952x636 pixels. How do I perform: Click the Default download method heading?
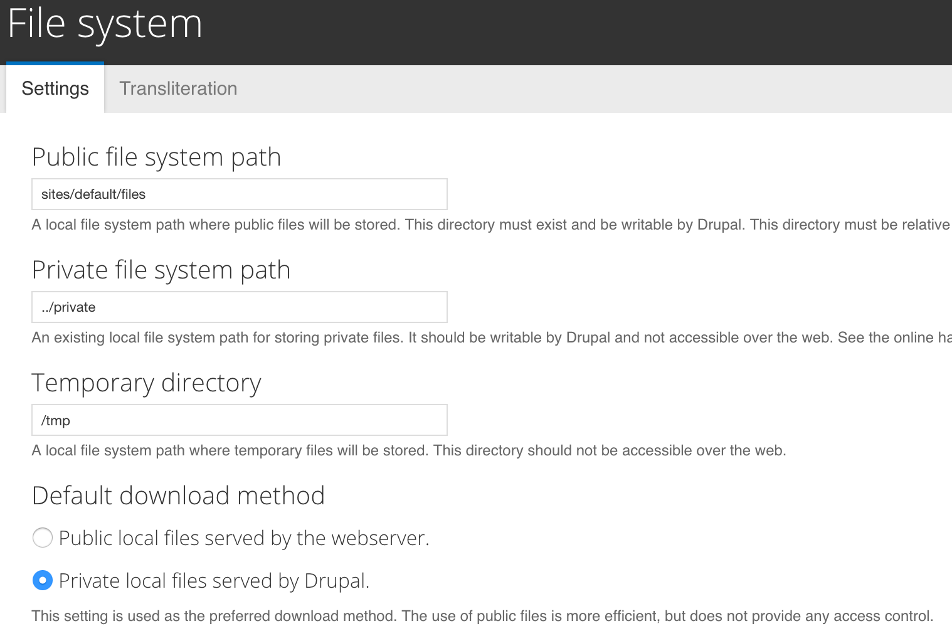point(178,496)
